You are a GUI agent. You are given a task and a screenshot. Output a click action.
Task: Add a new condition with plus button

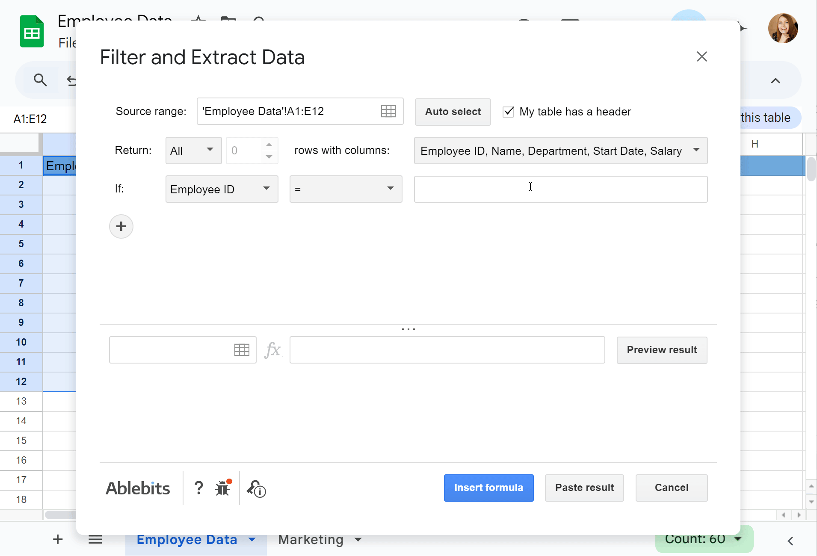pyautogui.click(x=121, y=226)
